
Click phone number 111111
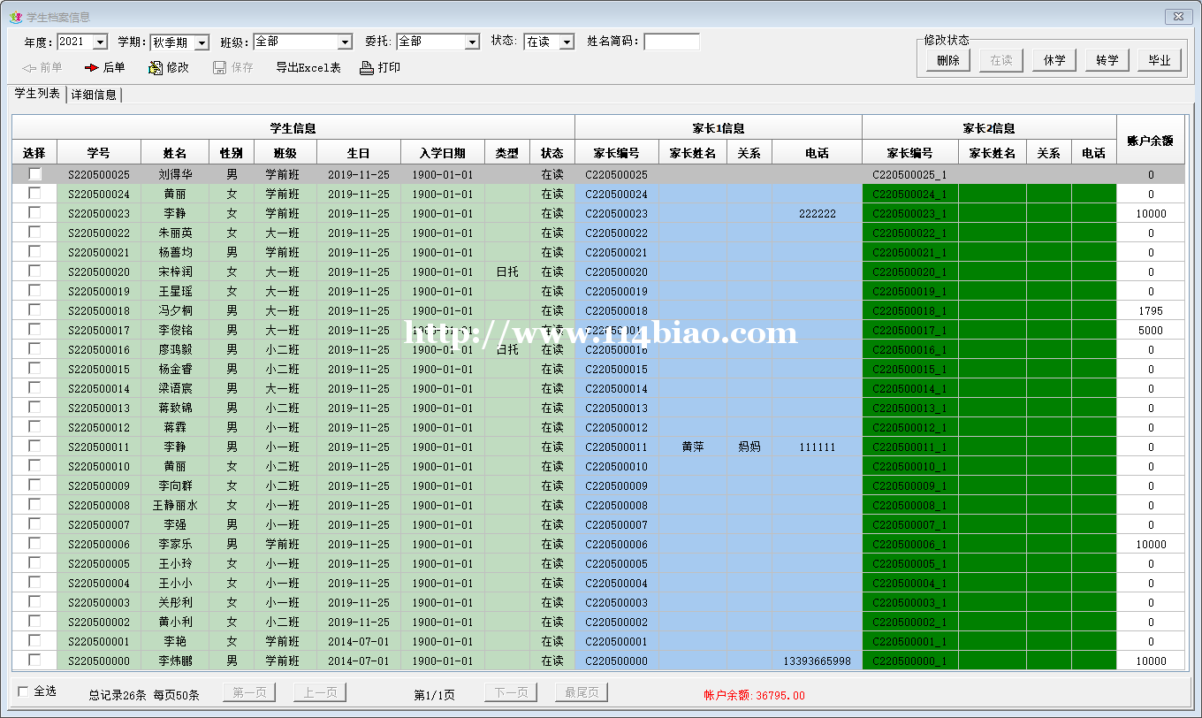click(x=817, y=447)
